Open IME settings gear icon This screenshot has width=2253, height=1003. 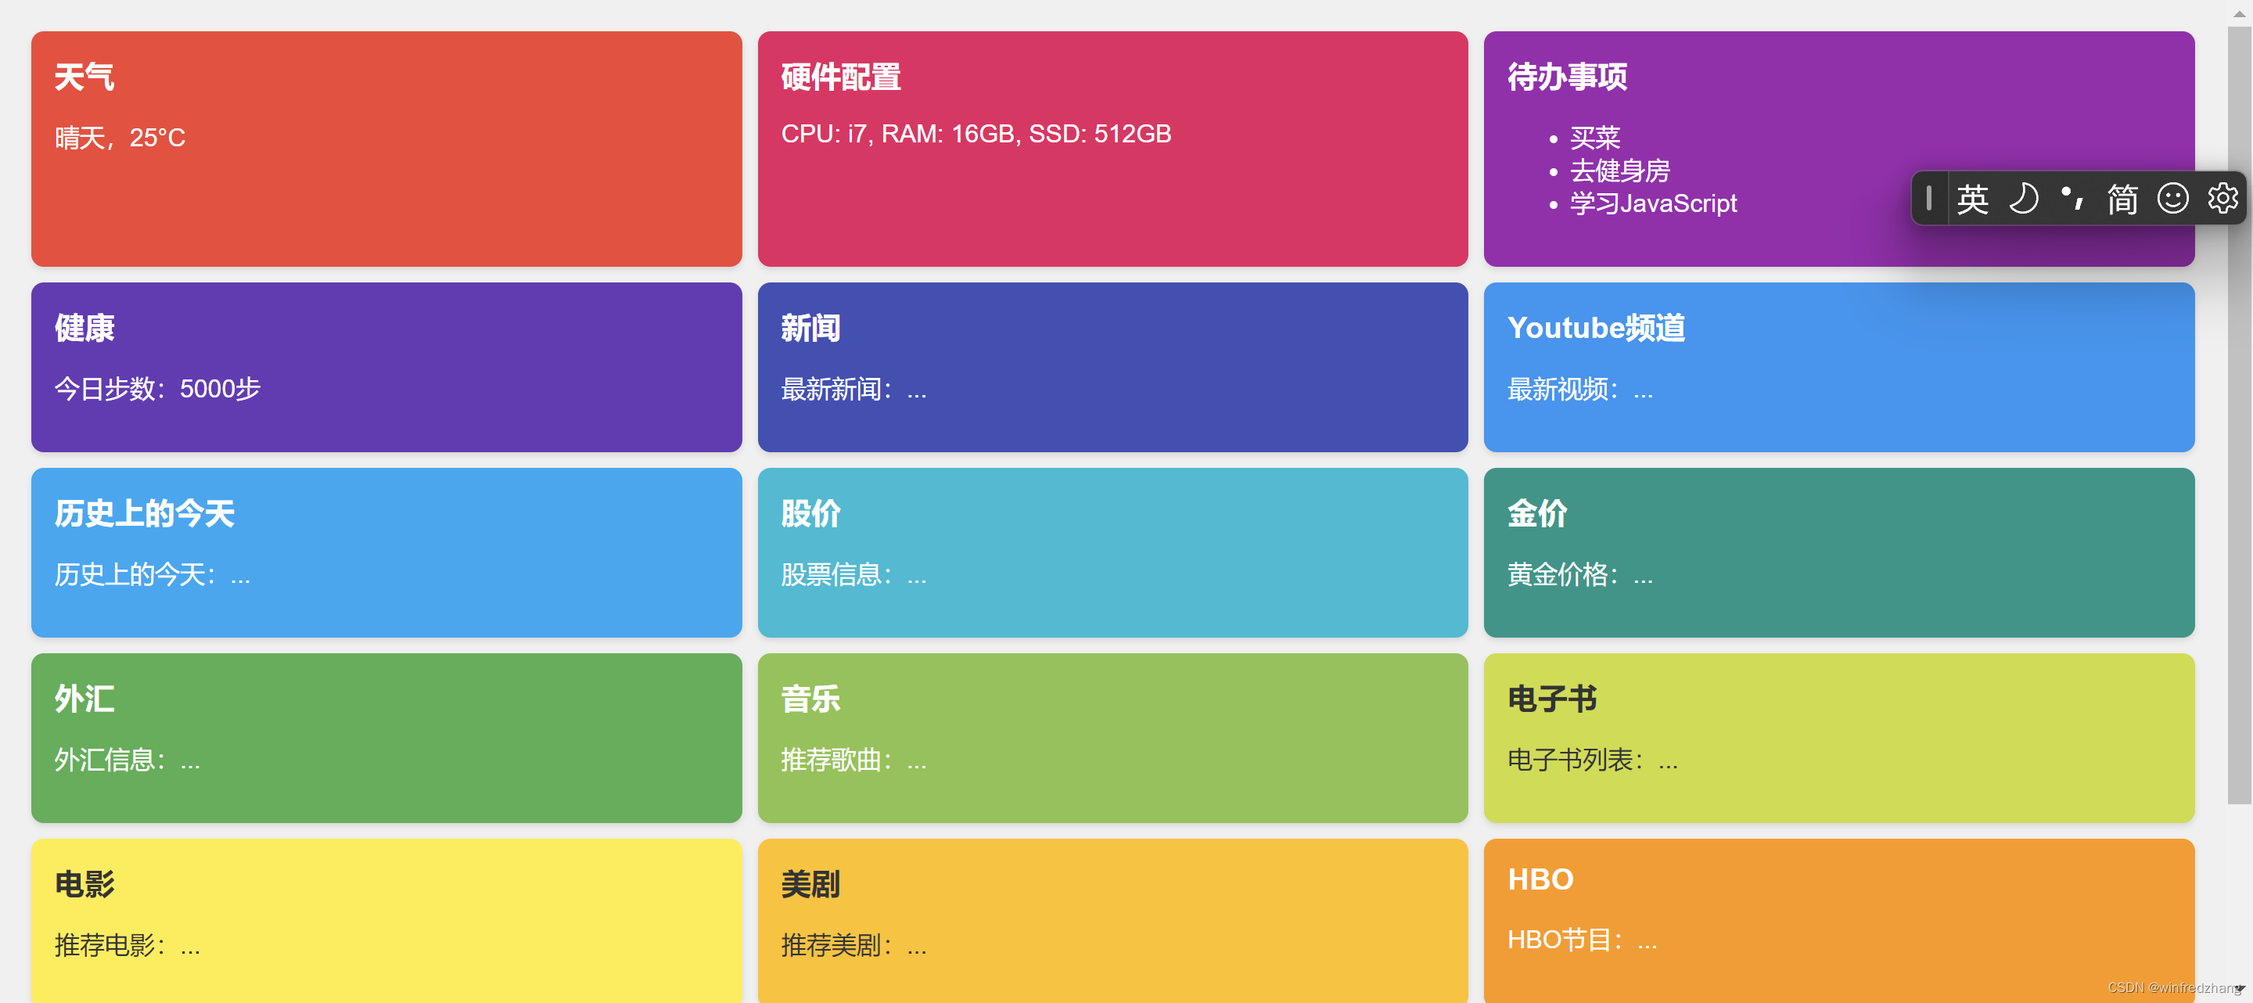tap(2222, 199)
